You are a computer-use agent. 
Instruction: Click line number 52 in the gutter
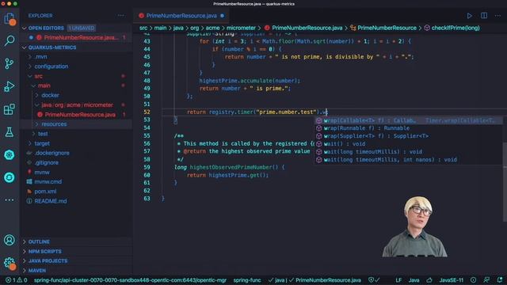tap(147, 112)
